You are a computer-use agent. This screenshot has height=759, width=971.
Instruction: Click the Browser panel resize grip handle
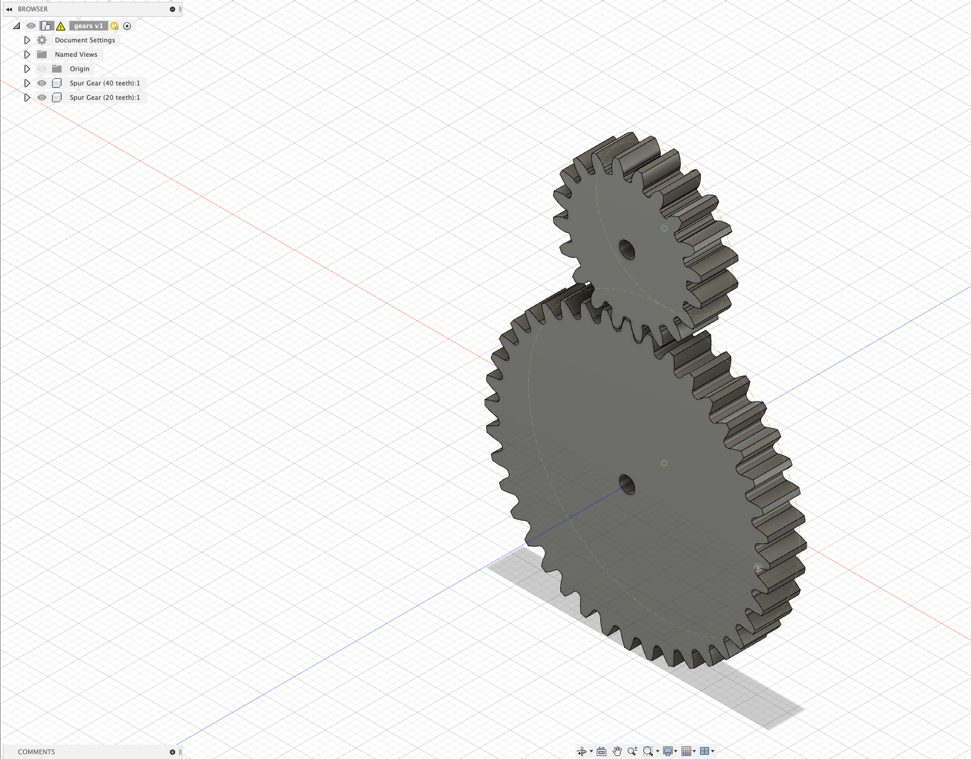click(x=180, y=9)
